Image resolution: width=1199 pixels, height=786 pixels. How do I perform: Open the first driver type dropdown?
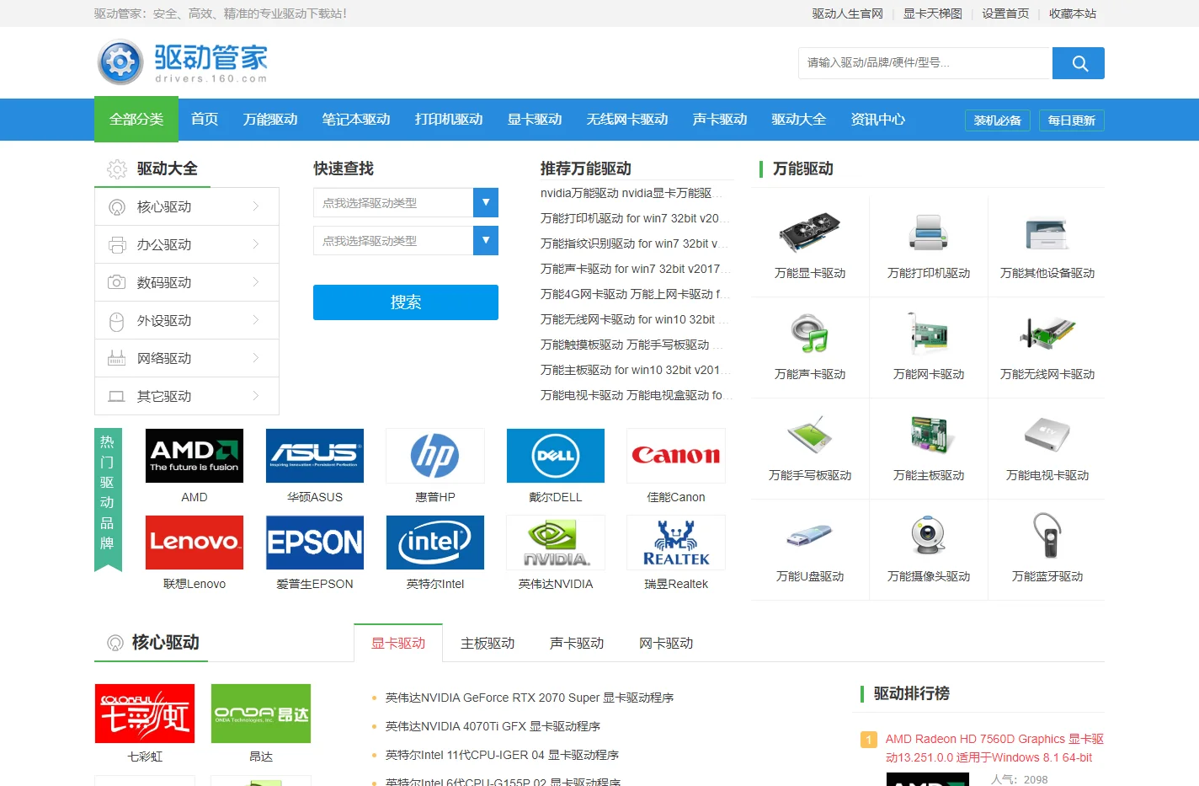406,203
